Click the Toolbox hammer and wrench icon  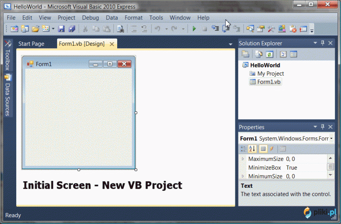click(x=271, y=29)
